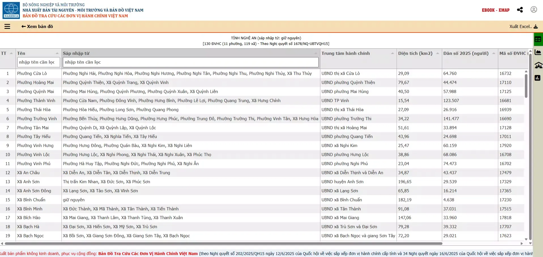The height and width of the screenshot is (257, 543).
Task: Click the Tên filter input field
Action: (x=39, y=62)
